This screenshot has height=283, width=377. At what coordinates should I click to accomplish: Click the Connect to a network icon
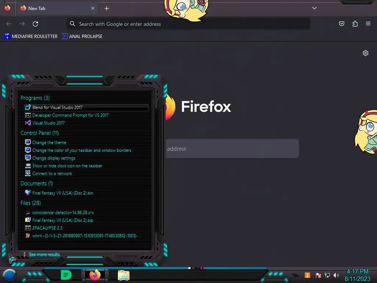tap(28, 173)
